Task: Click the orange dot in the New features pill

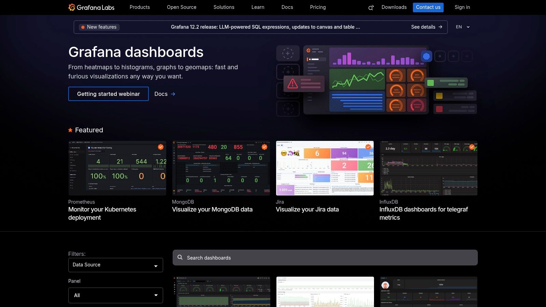Action: (x=83, y=27)
